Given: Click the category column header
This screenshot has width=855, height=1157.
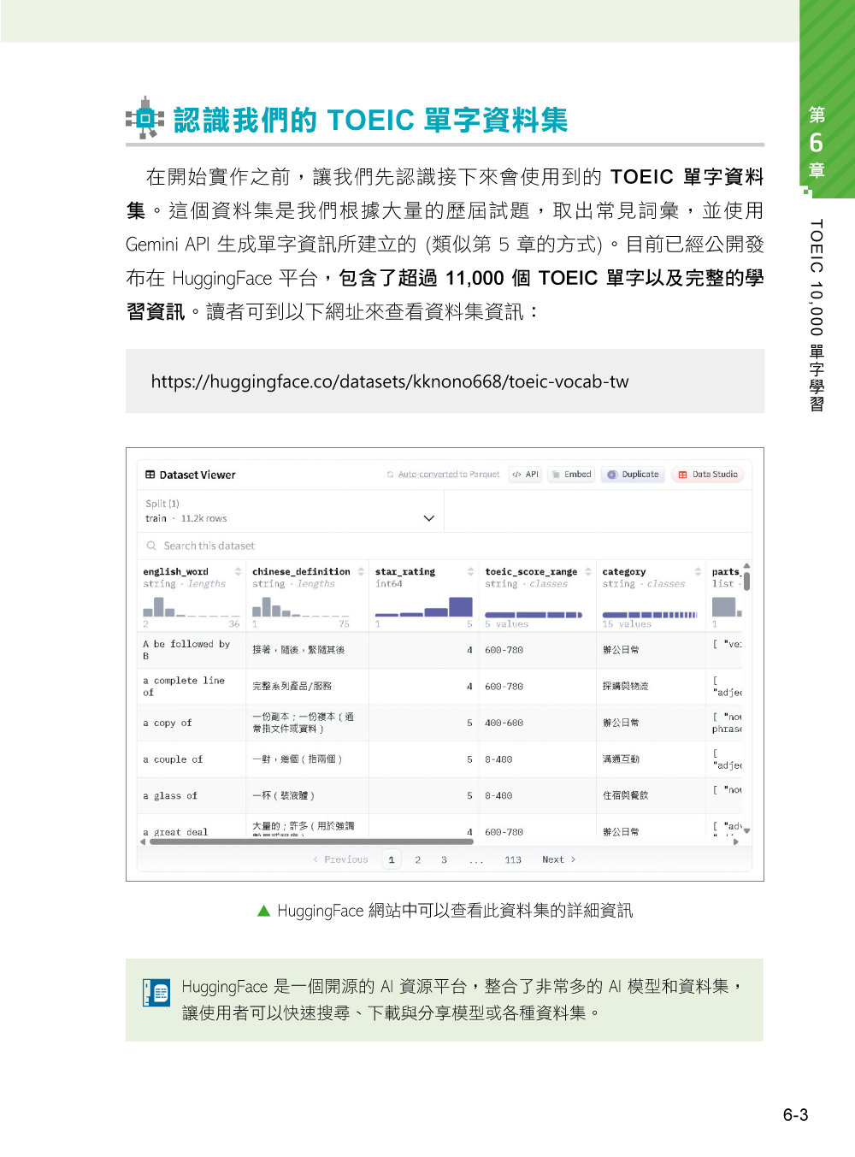Looking at the screenshot, I should [x=624, y=571].
